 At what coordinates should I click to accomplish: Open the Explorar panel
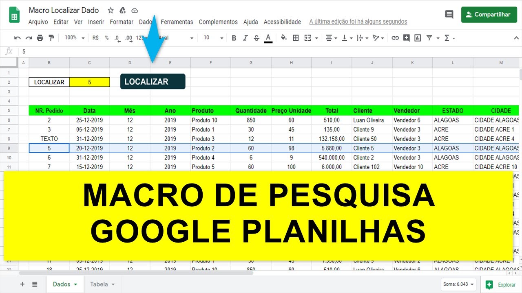[x=501, y=285]
